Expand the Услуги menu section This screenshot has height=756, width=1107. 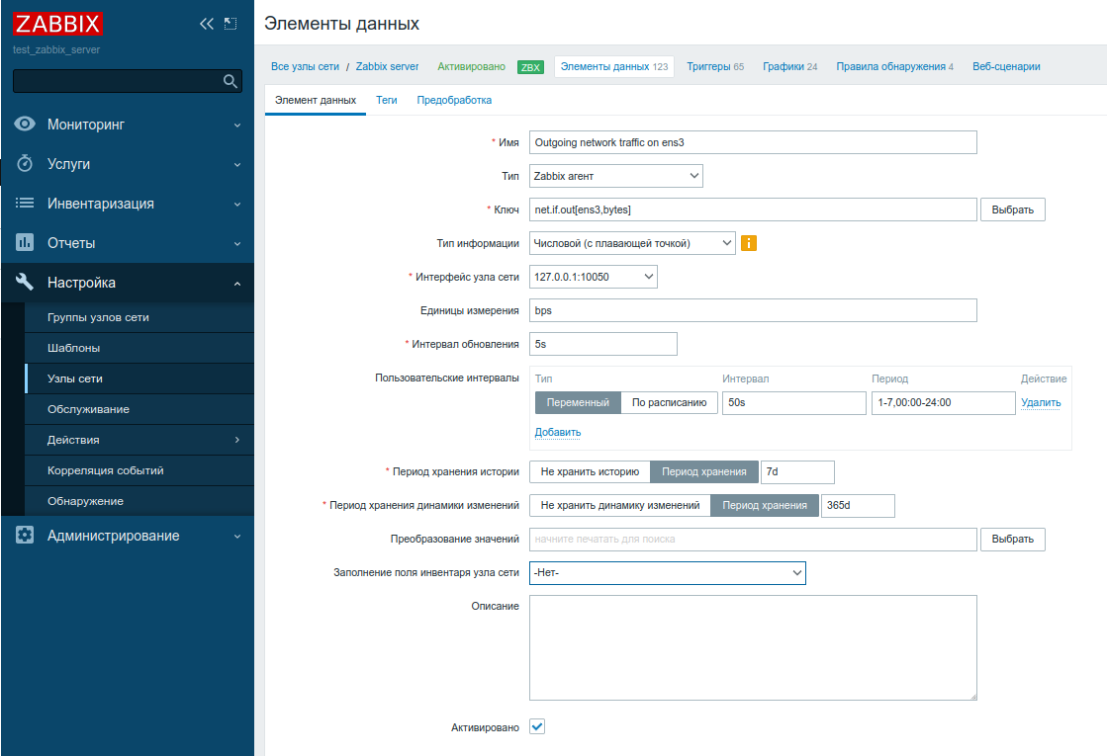127,164
